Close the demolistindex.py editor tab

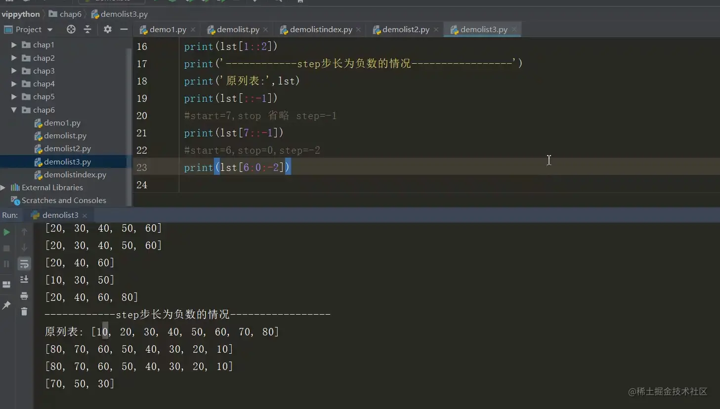tap(359, 30)
